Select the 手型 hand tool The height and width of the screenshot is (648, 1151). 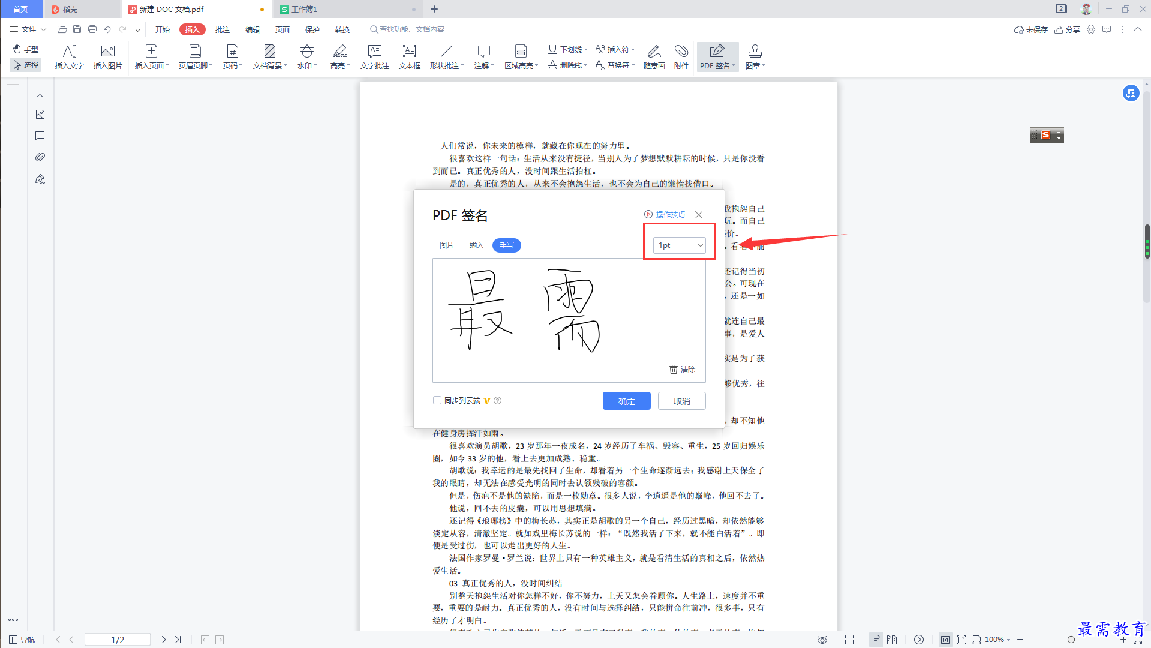(26, 49)
